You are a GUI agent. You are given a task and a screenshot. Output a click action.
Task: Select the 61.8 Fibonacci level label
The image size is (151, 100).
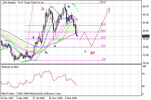[x=103, y=24]
